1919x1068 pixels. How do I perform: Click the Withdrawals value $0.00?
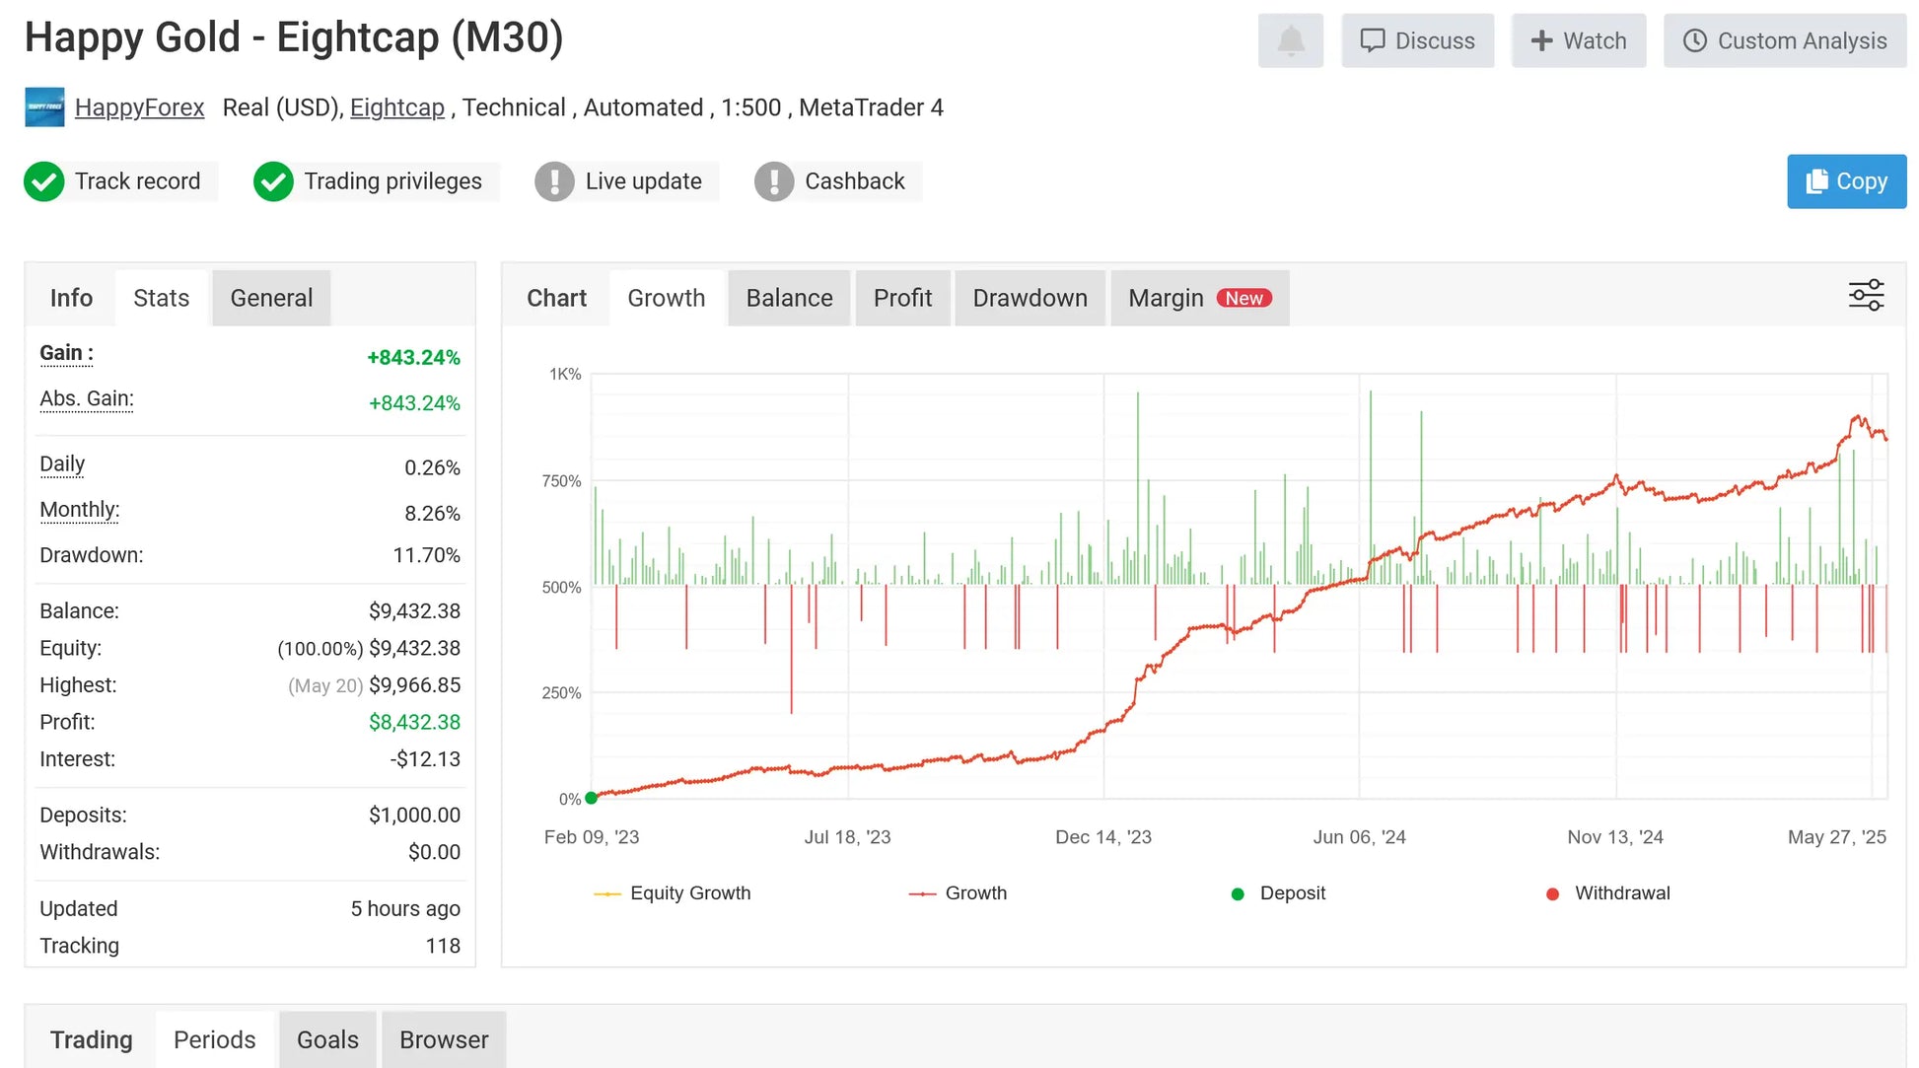[x=434, y=852]
